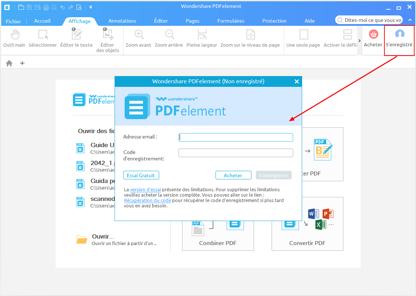This screenshot has height=296, width=416.
Task: Open the Aide tab
Action: tap(310, 21)
